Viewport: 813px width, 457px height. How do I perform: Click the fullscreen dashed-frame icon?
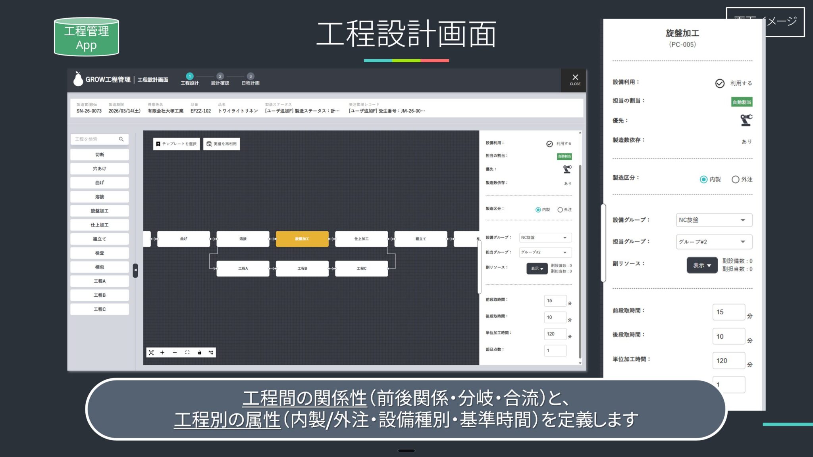pyautogui.click(x=187, y=352)
